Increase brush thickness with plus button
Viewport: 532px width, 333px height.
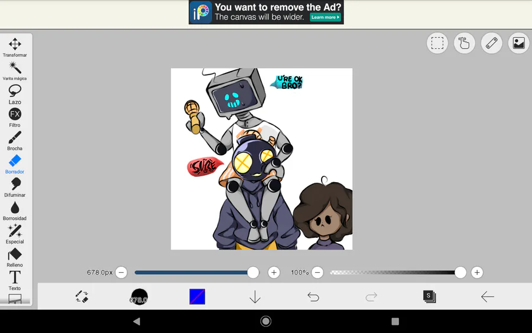tap(274, 272)
